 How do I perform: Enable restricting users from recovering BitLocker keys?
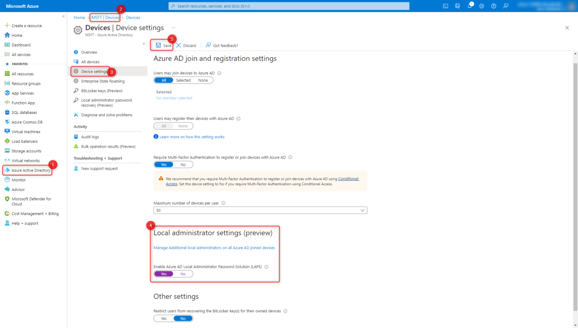[x=163, y=318]
